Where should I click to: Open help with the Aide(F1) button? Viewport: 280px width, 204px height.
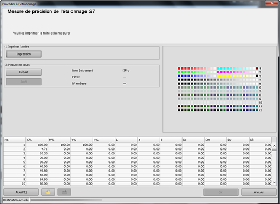[21, 192]
